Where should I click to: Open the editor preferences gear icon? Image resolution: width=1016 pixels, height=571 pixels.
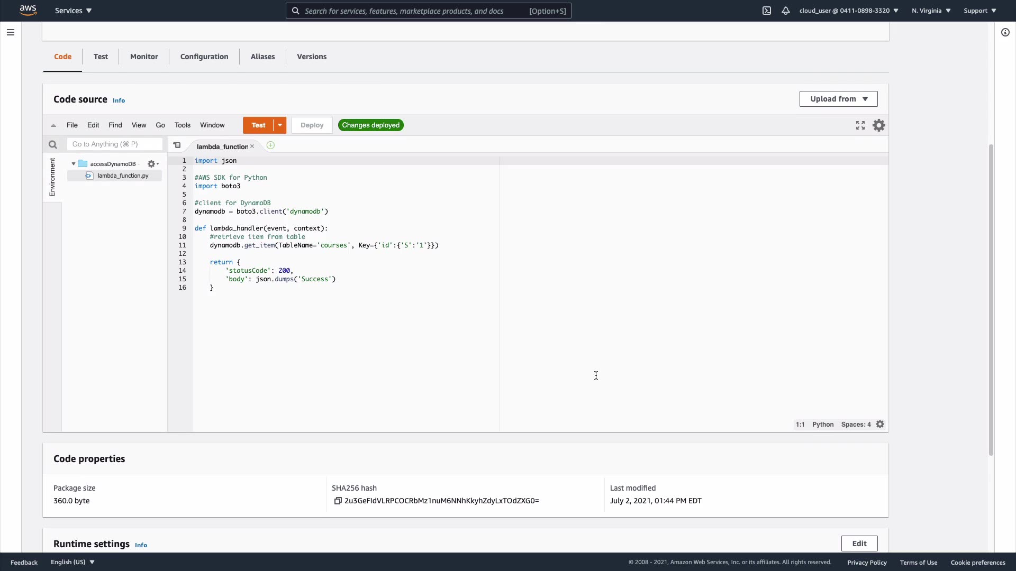[x=879, y=125]
